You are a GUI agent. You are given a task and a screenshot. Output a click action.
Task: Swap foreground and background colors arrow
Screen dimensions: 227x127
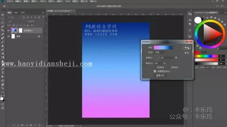4,95
